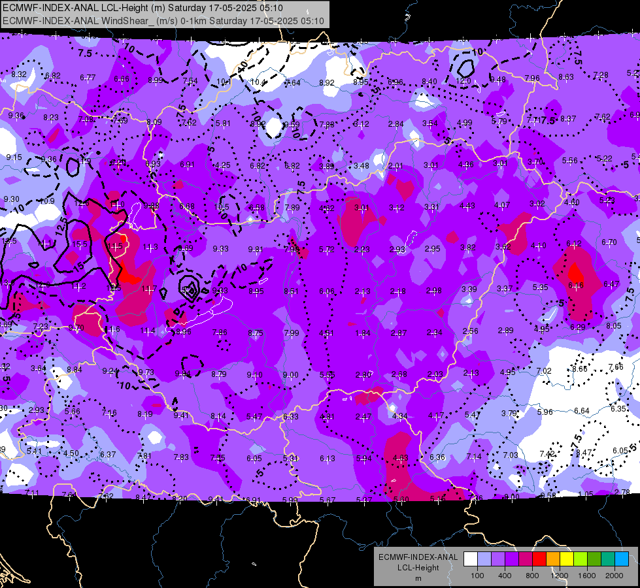Click the grid value 5.35
The image size is (640, 588).
540,287
